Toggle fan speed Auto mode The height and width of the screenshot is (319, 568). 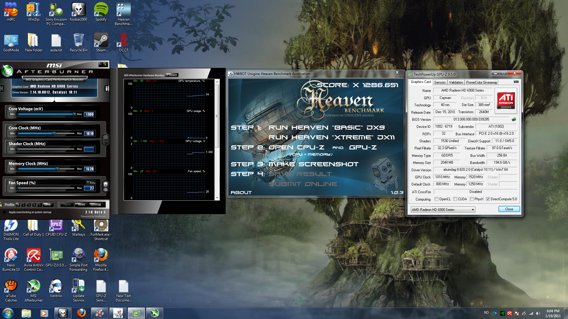[x=91, y=183]
